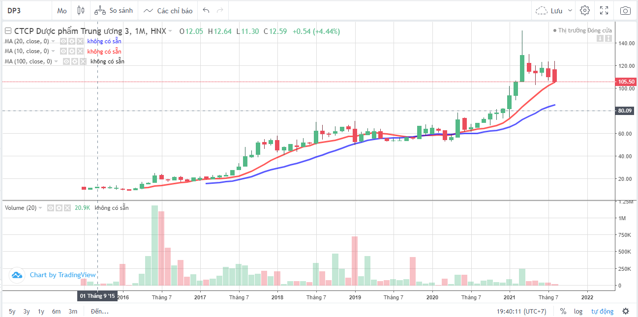Open bottom-right chart properties gear

click(x=625, y=311)
